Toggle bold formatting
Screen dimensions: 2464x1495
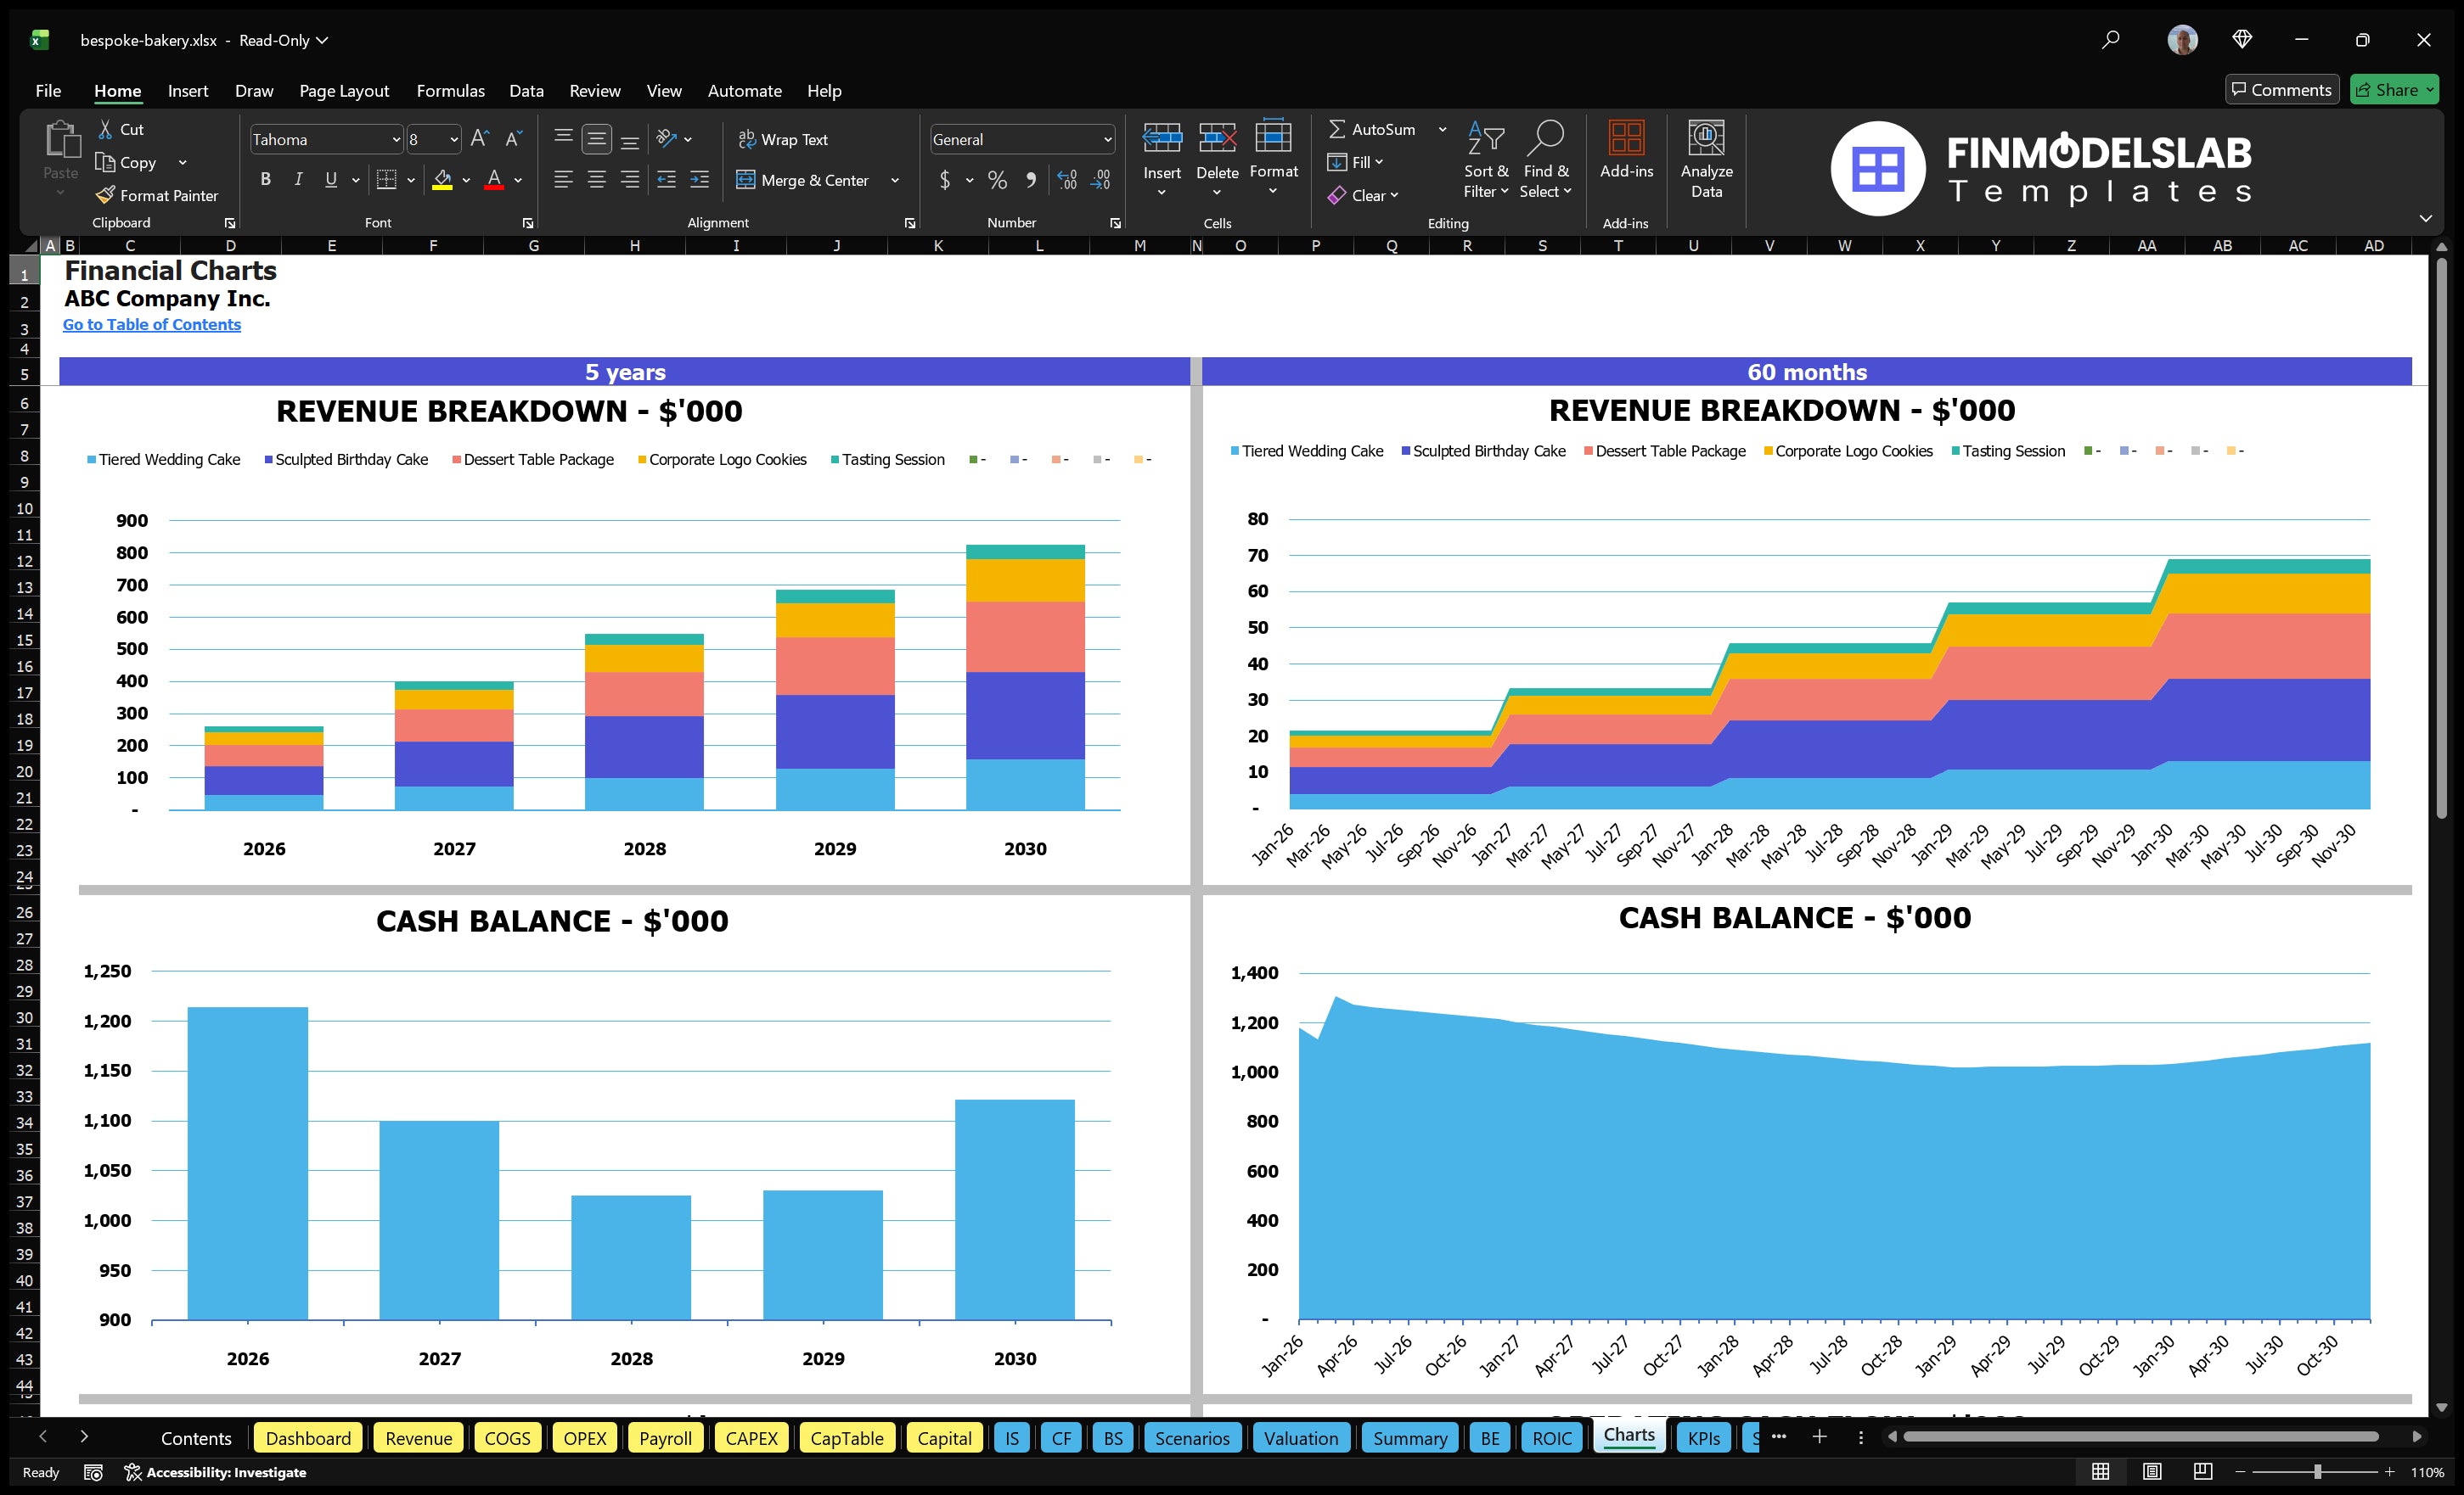pos(265,179)
